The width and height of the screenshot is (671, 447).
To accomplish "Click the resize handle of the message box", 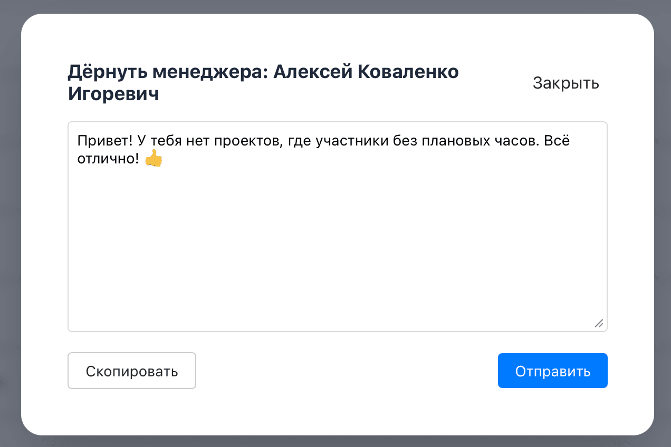I will point(599,324).
